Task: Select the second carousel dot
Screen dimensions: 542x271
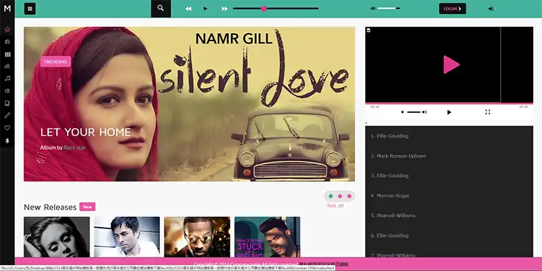Action: point(340,196)
